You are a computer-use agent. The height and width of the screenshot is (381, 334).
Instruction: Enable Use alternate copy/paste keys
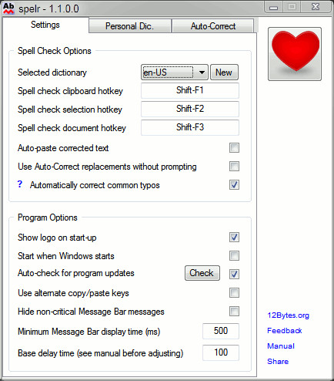(234, 292)
